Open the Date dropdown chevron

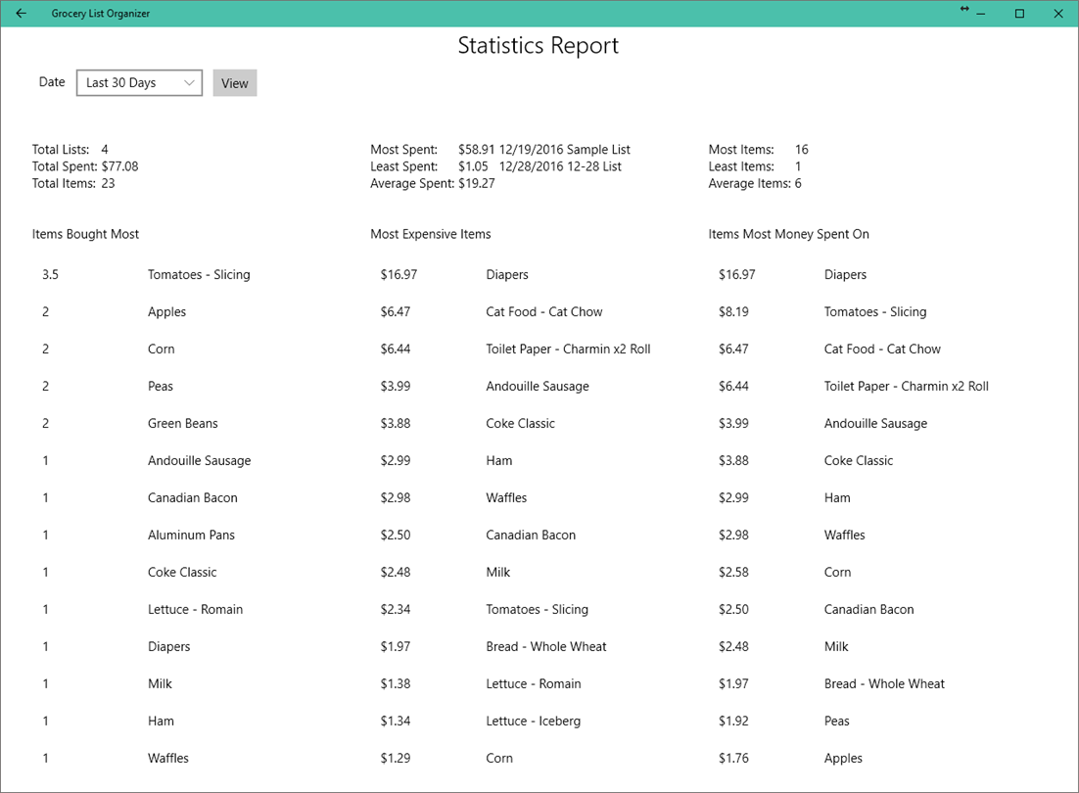[x=189, y=82]
